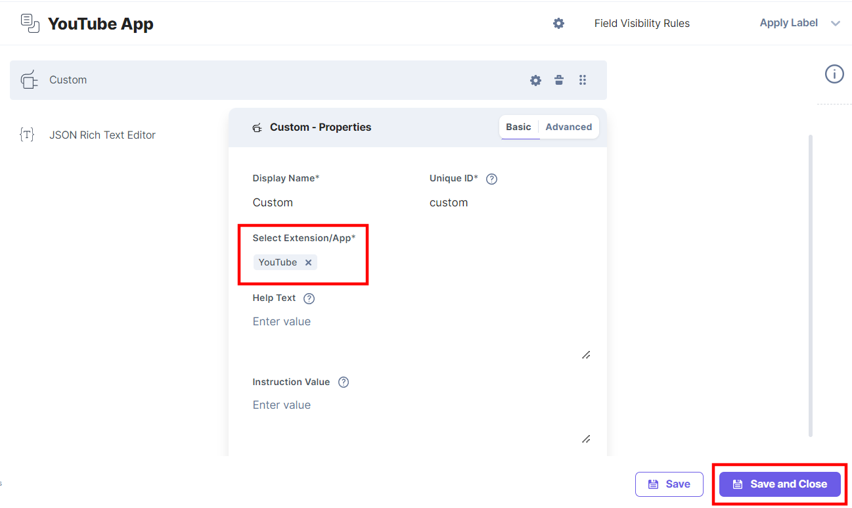The width and height of the screenshot is (852, 508).
Task: Click the vertical scrollbar on the right
Action: point(811,286)
